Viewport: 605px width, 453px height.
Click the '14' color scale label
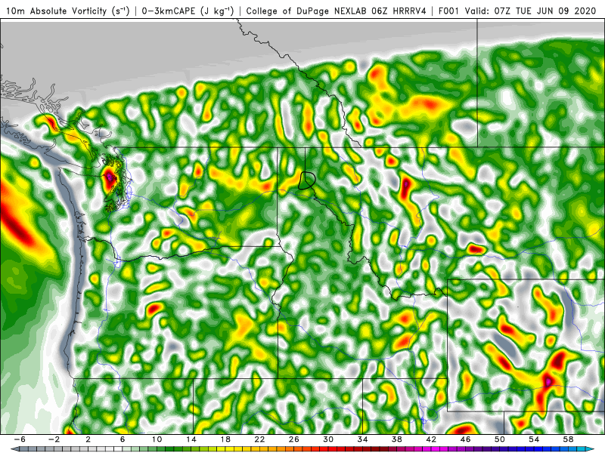click(x=191, y=439)
